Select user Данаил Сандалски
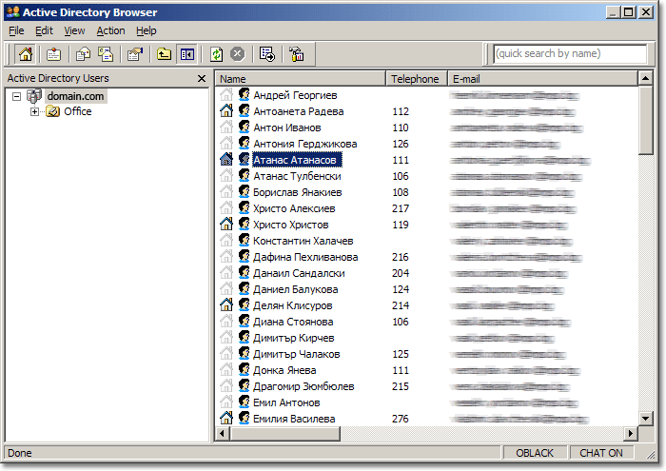Viewport: 666px width, 471px height. (x=299, y=273)
